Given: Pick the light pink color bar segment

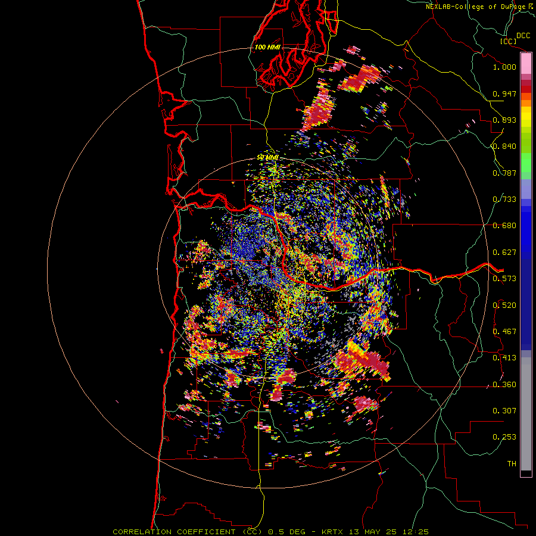Looking at the screenshot, I should click(x=526, y=64).
